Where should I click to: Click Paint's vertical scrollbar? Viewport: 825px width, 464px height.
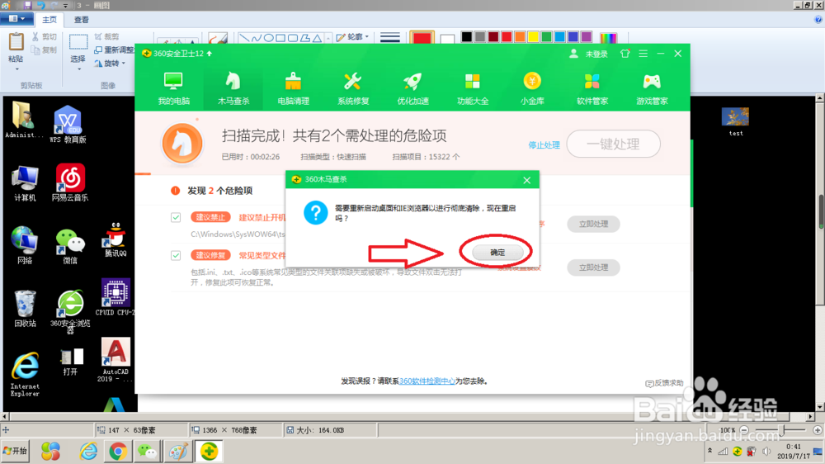pyautogui.click(x=820, y=253)
